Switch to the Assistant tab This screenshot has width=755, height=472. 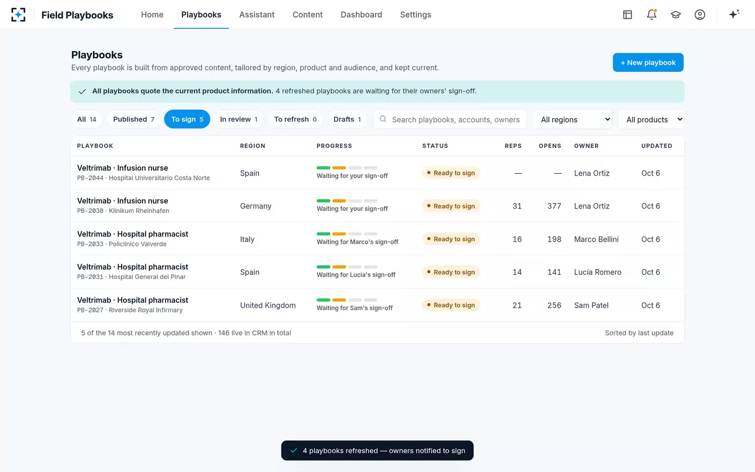click(257, 15)
